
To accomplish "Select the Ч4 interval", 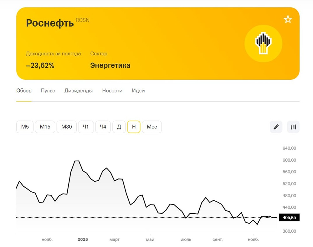I will 103,127.
